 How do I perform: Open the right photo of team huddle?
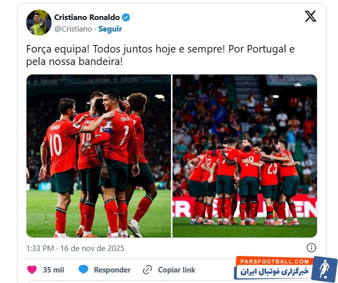tap(244, 156)
